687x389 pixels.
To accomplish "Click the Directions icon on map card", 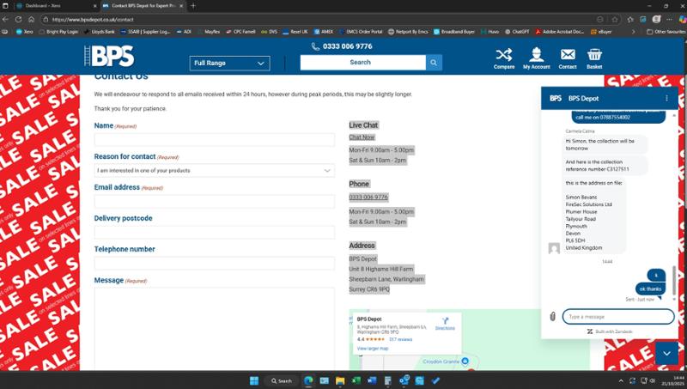I will (445, 323).
